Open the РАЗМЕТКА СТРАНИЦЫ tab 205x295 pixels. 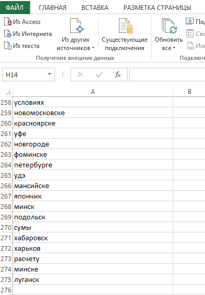tap(157, 7)
